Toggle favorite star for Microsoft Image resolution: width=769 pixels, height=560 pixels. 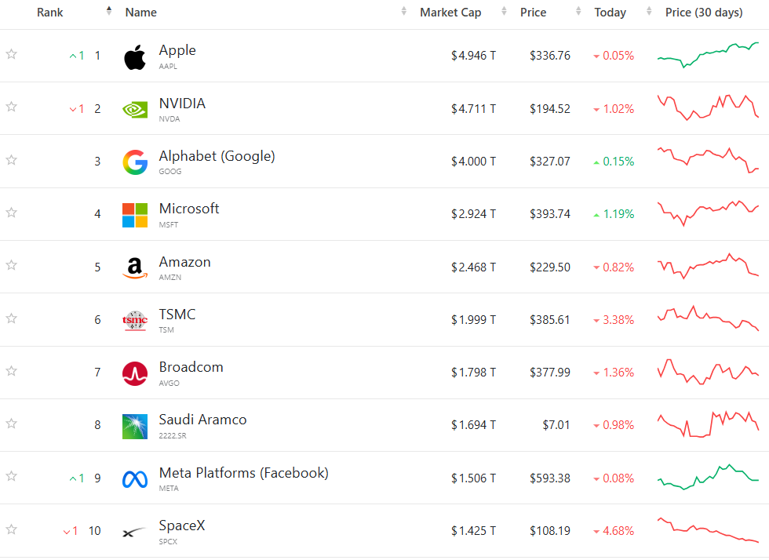[x=11, y=213]
